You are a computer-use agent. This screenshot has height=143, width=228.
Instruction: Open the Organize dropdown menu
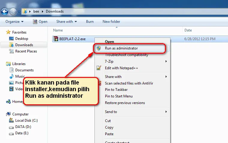pos(14,22)
